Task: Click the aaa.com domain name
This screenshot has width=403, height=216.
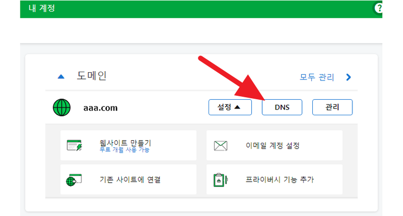Action: pyautogui.click(x=100, y=108)
